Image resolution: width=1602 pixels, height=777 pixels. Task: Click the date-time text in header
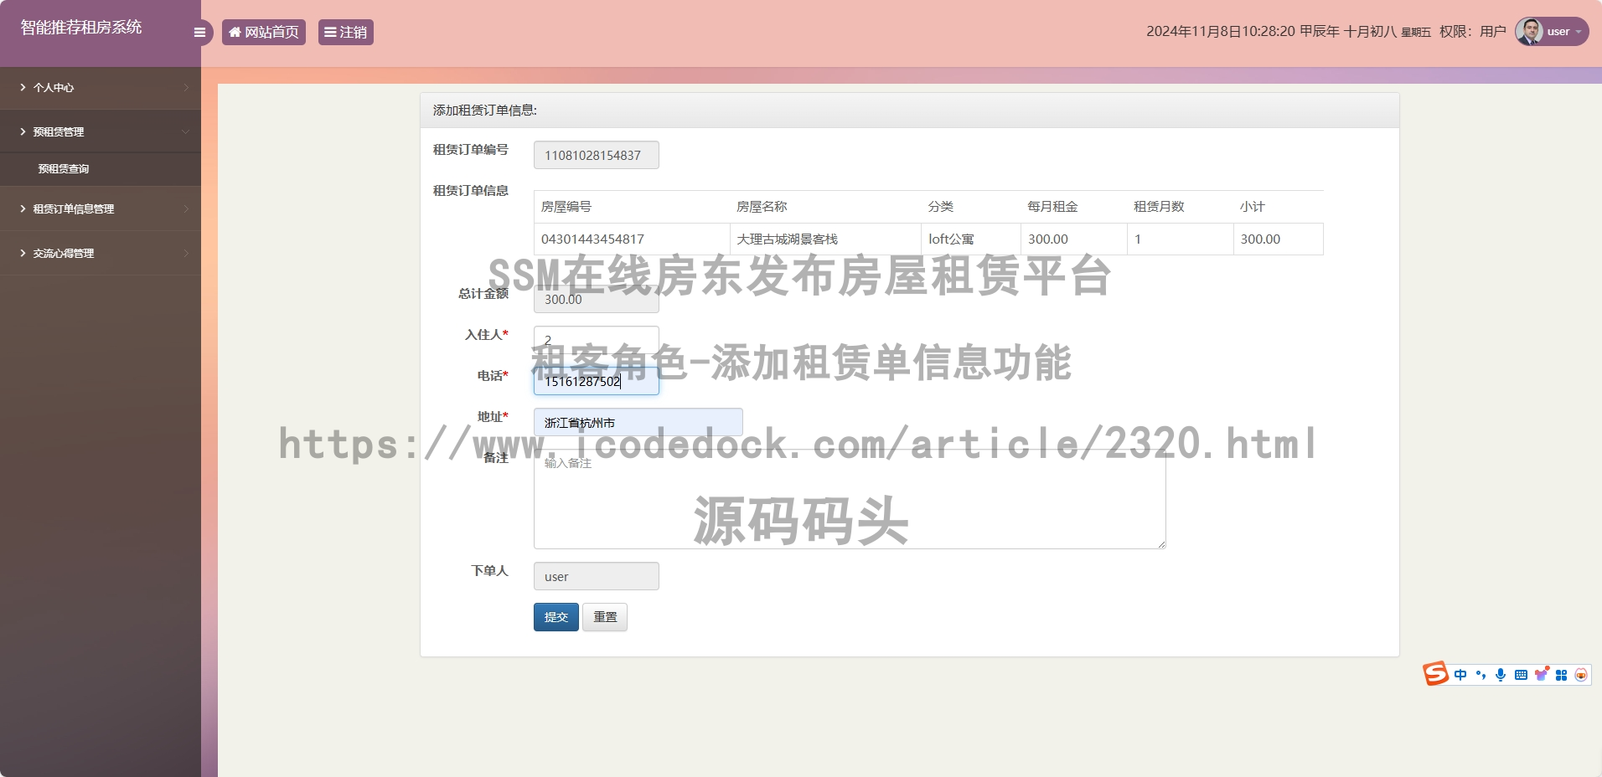pyautogui.click(x=1289, y=32)
